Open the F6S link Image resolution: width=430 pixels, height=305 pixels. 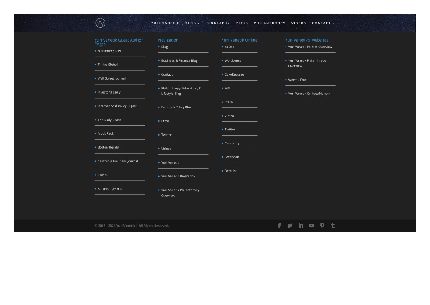point(227,88)
